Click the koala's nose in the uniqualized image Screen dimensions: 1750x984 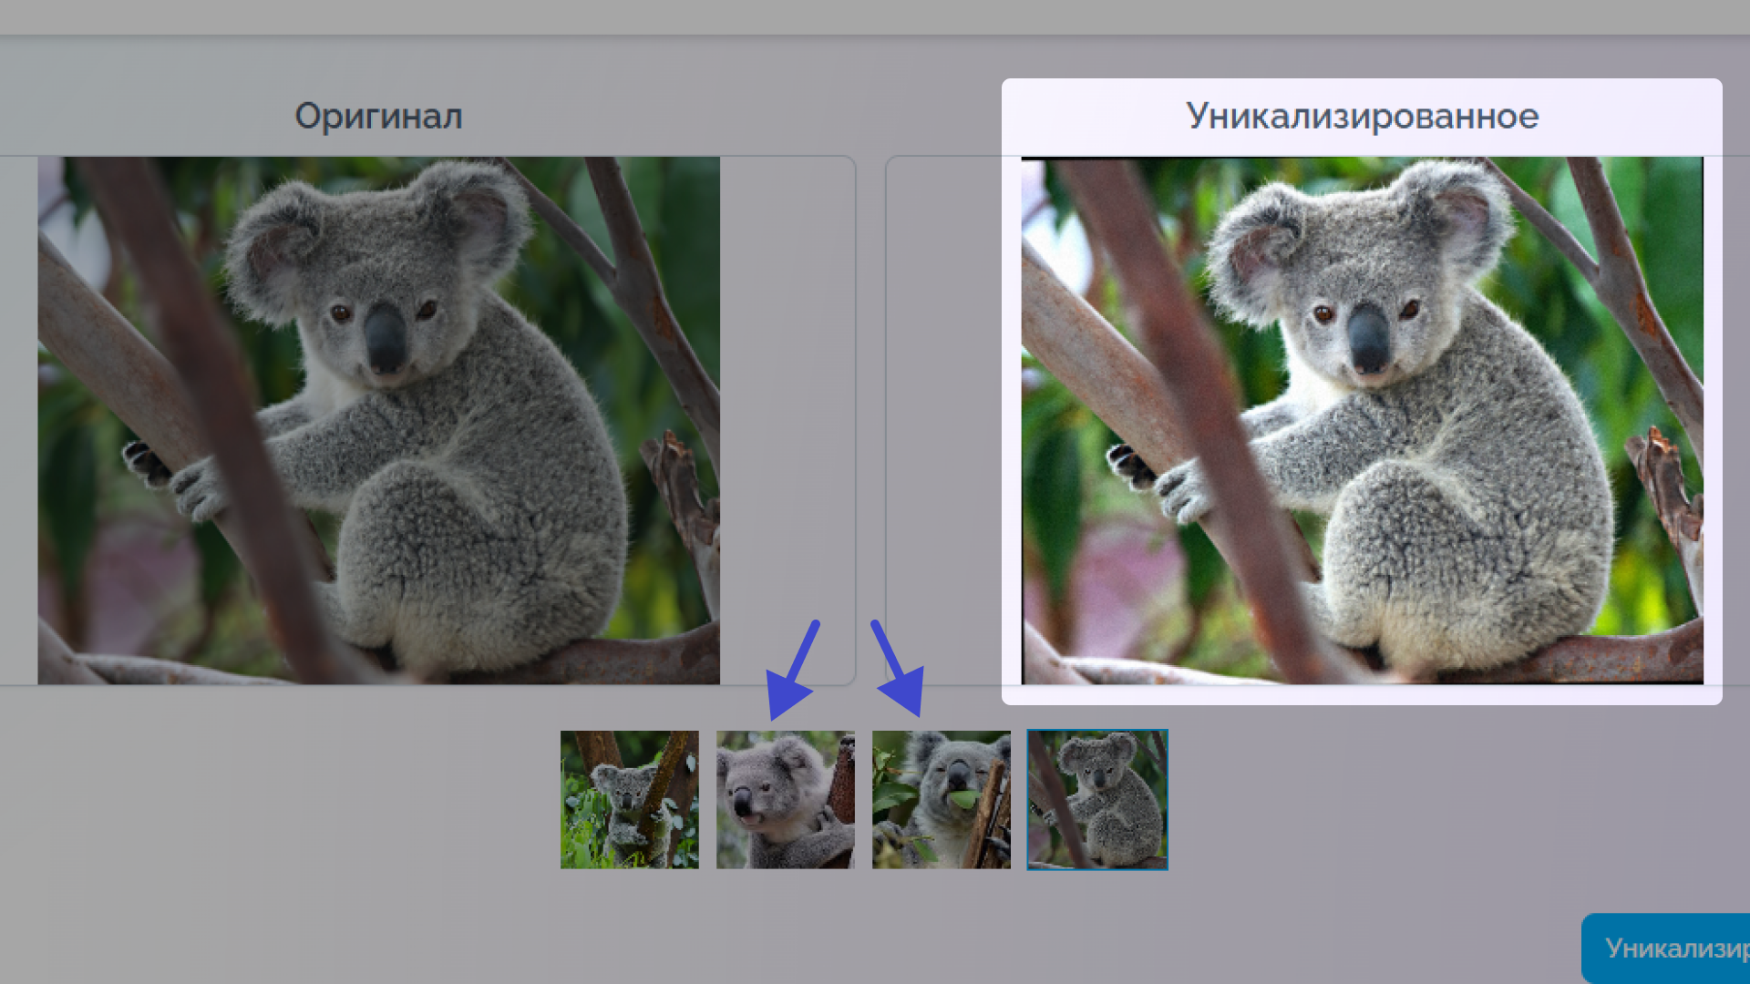(1369, 337)
